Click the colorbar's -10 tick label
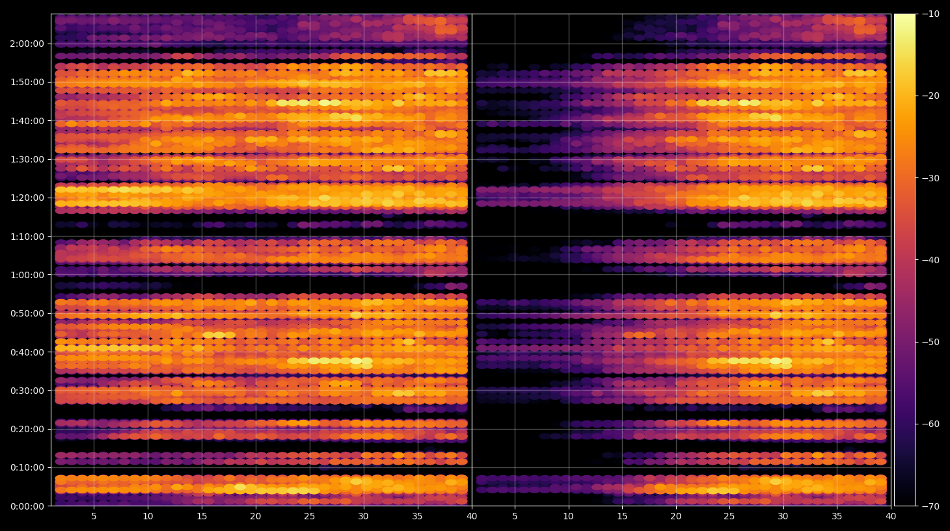The width and height of the screenshot is (950, 531). (x=930, y=14)
